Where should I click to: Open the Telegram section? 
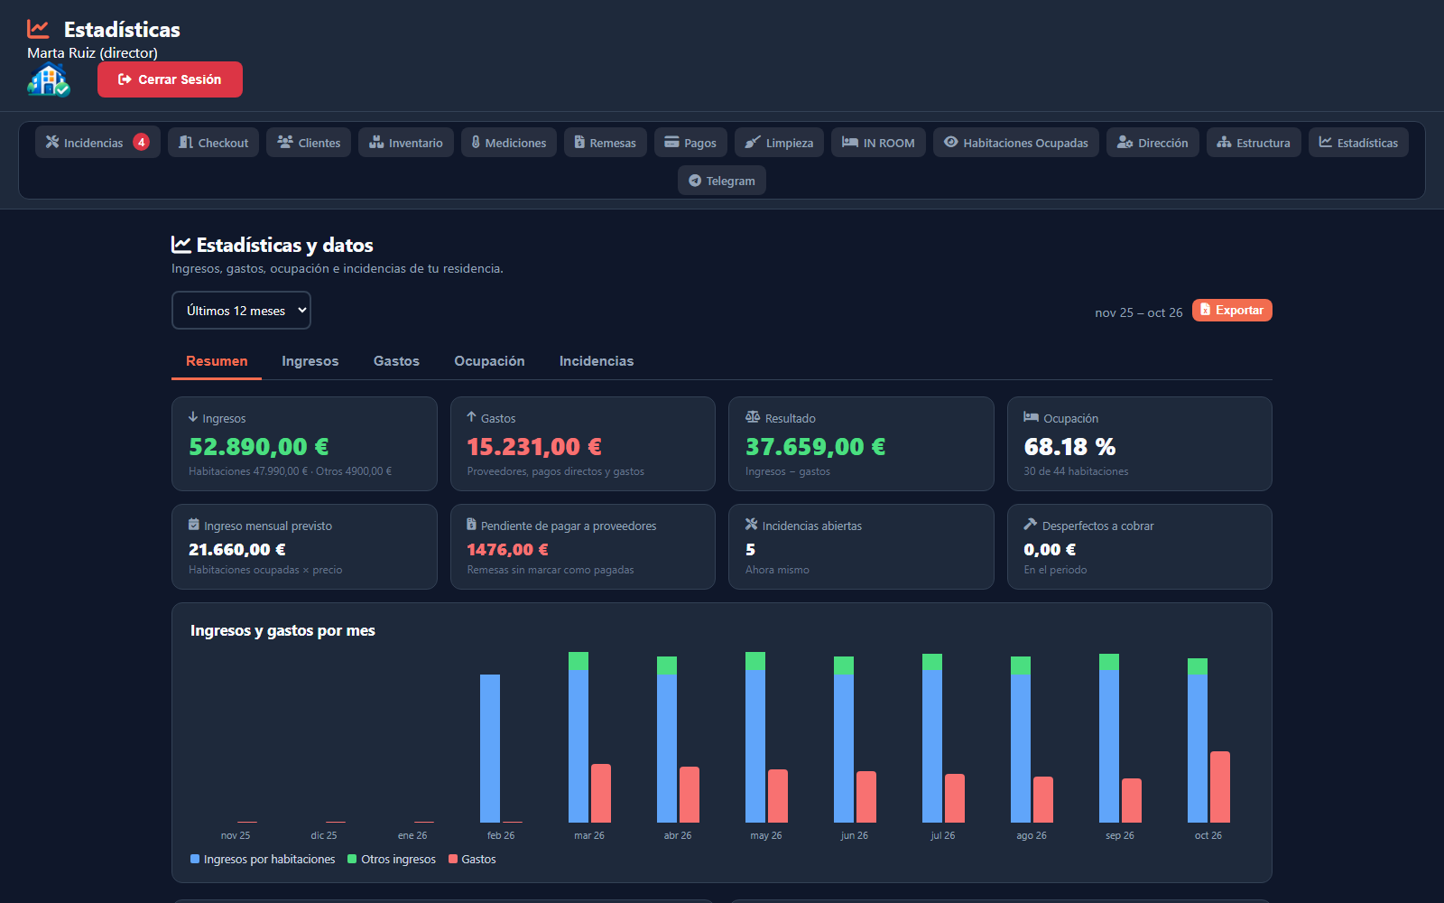point(722,181)
